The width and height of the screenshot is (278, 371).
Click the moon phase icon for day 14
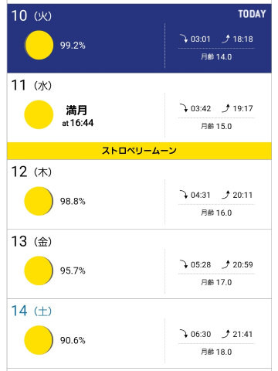[39, 340]
